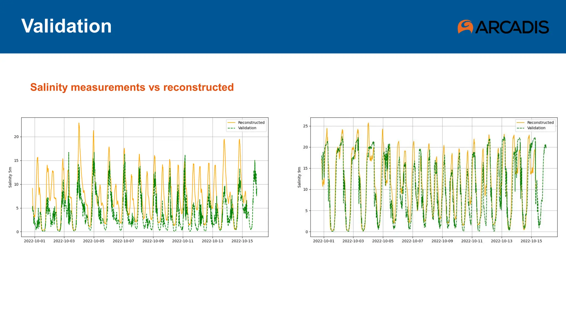566x318 pixels.
Task: Select the Validation slide title
Action: [x=67, y=26]
